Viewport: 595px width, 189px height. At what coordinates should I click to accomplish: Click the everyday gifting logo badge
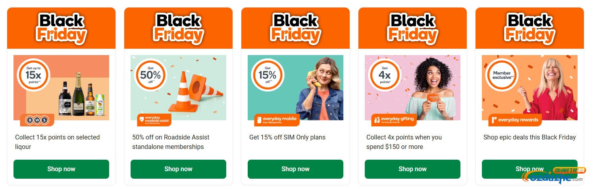click(394, 119)
